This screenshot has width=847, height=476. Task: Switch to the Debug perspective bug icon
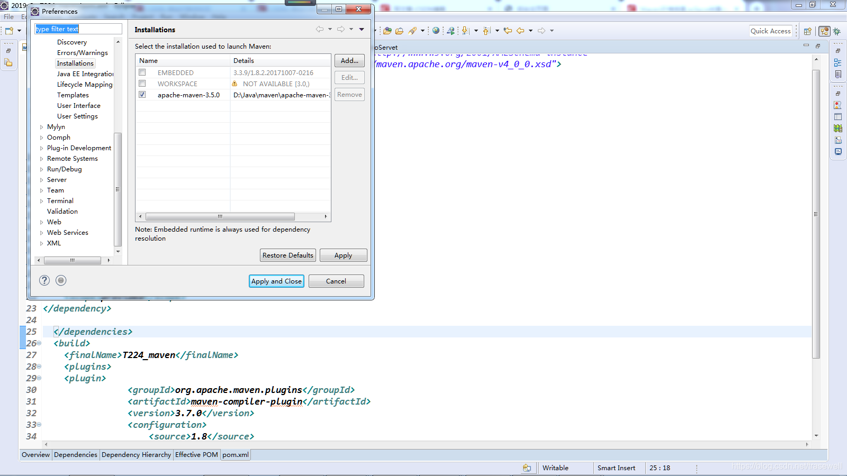(x=837, y=31)
